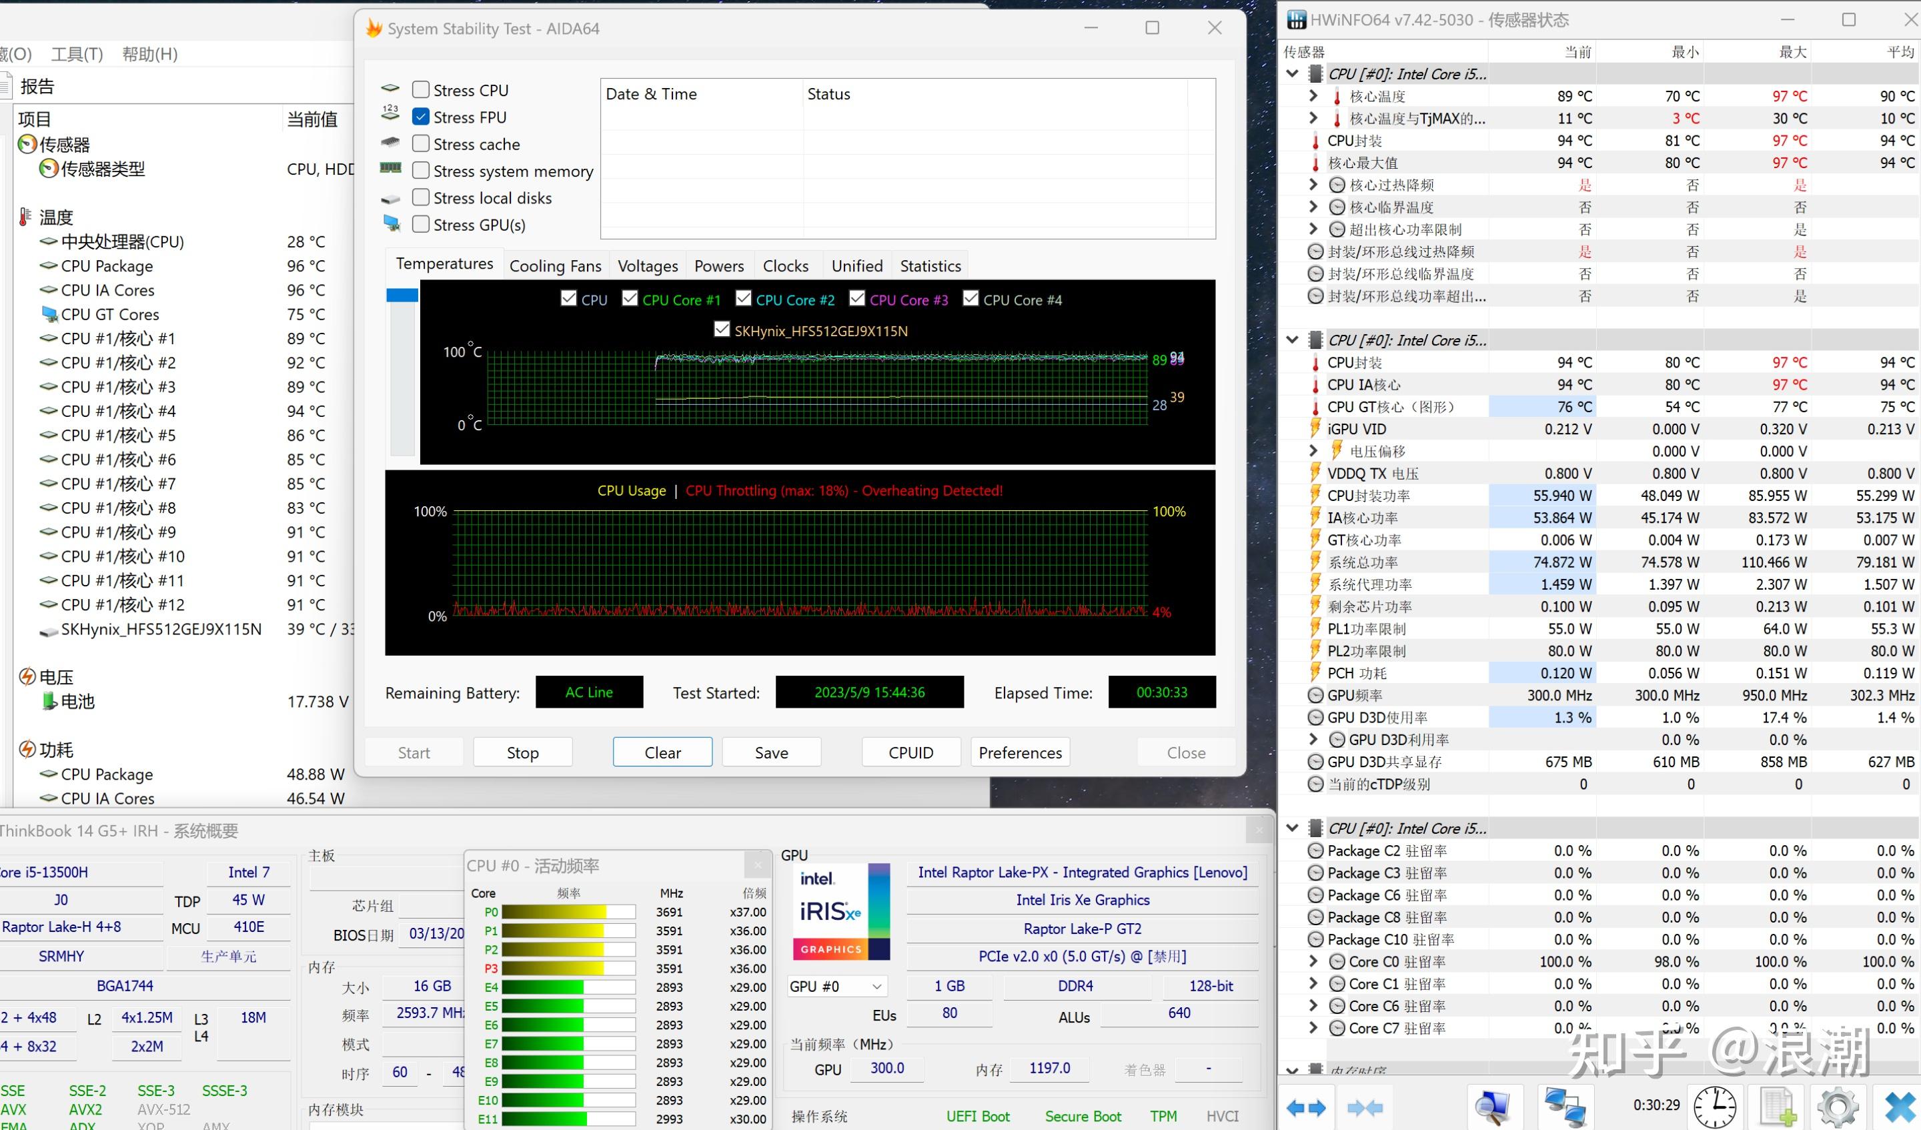Open the 工具(T) menu
The width and height of the screenshot is (1921, 1130).
pyautogui.click(x=77, y=54)
